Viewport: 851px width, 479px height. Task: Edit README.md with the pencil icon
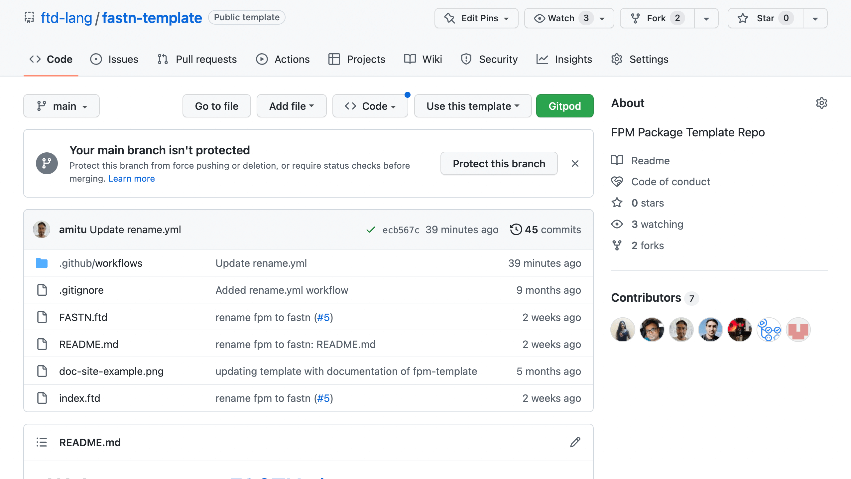pyautogui.click(x=575, y=442)
